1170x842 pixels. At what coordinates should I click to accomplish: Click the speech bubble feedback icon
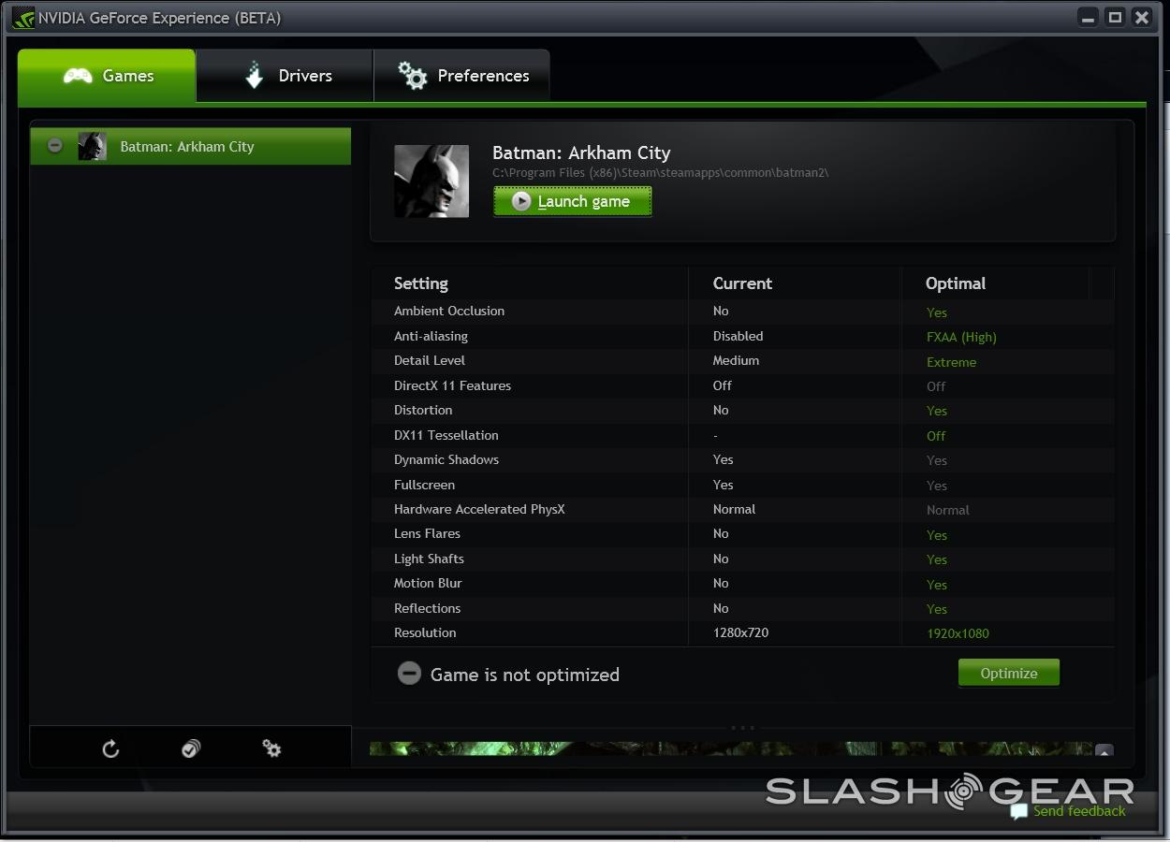coord(1019,811)
